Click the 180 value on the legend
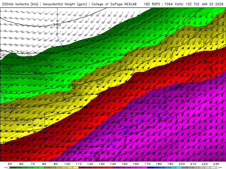The height and width of the screenshot is (169, 226). tap(159, 164)
